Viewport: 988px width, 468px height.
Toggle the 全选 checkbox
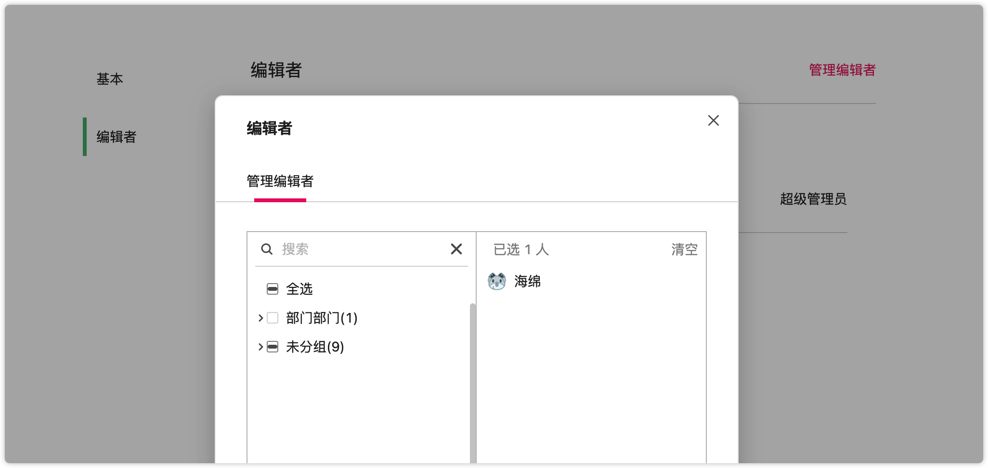(273, 289)
